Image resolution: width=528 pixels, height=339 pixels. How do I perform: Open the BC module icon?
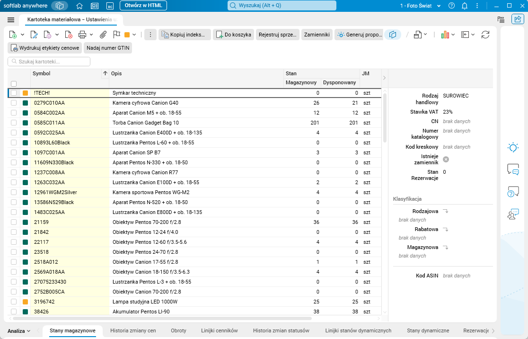point(110,6)
